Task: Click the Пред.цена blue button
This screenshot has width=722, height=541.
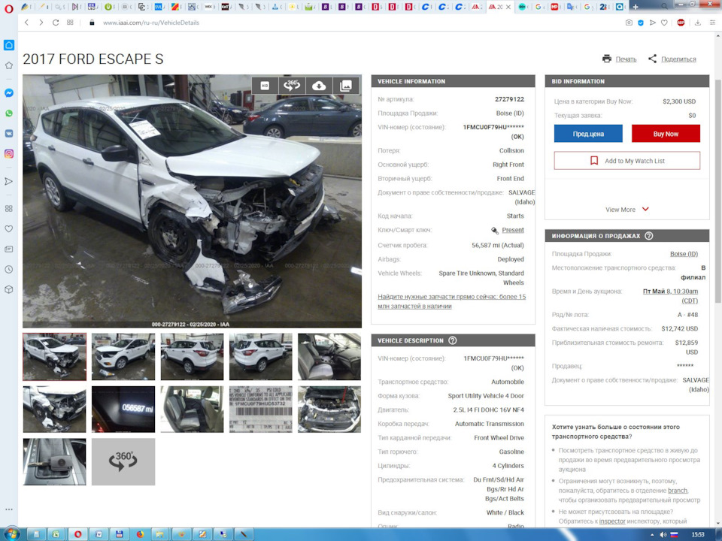Action: point(588,134)
